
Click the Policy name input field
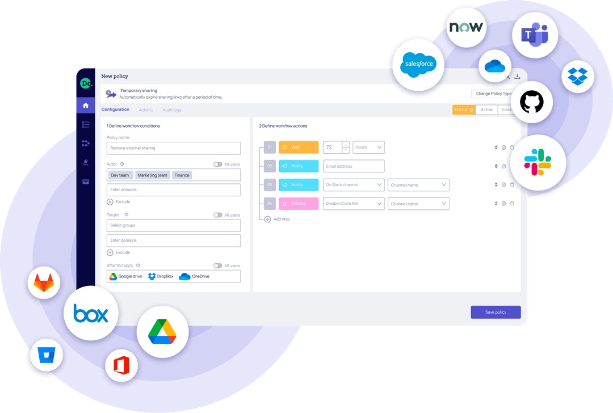[174, 148]
